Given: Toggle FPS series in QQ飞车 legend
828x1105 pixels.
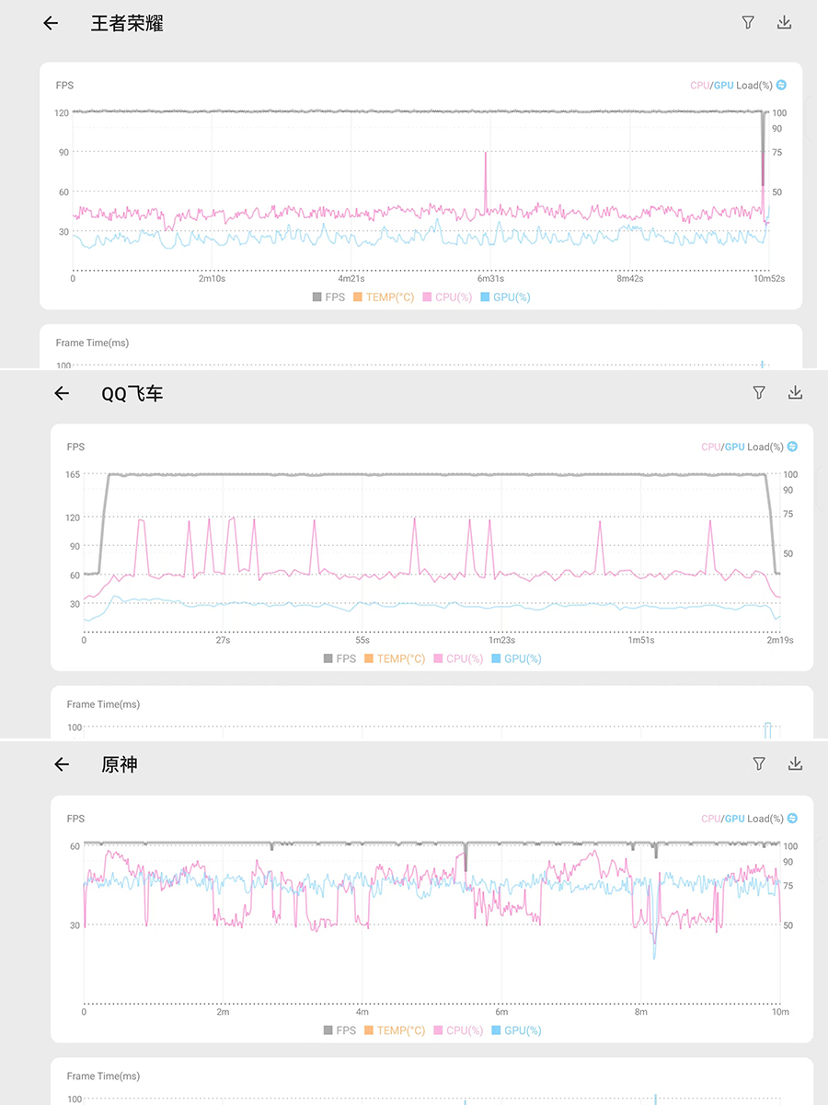Looking at the screenshot, I should 340,659.
